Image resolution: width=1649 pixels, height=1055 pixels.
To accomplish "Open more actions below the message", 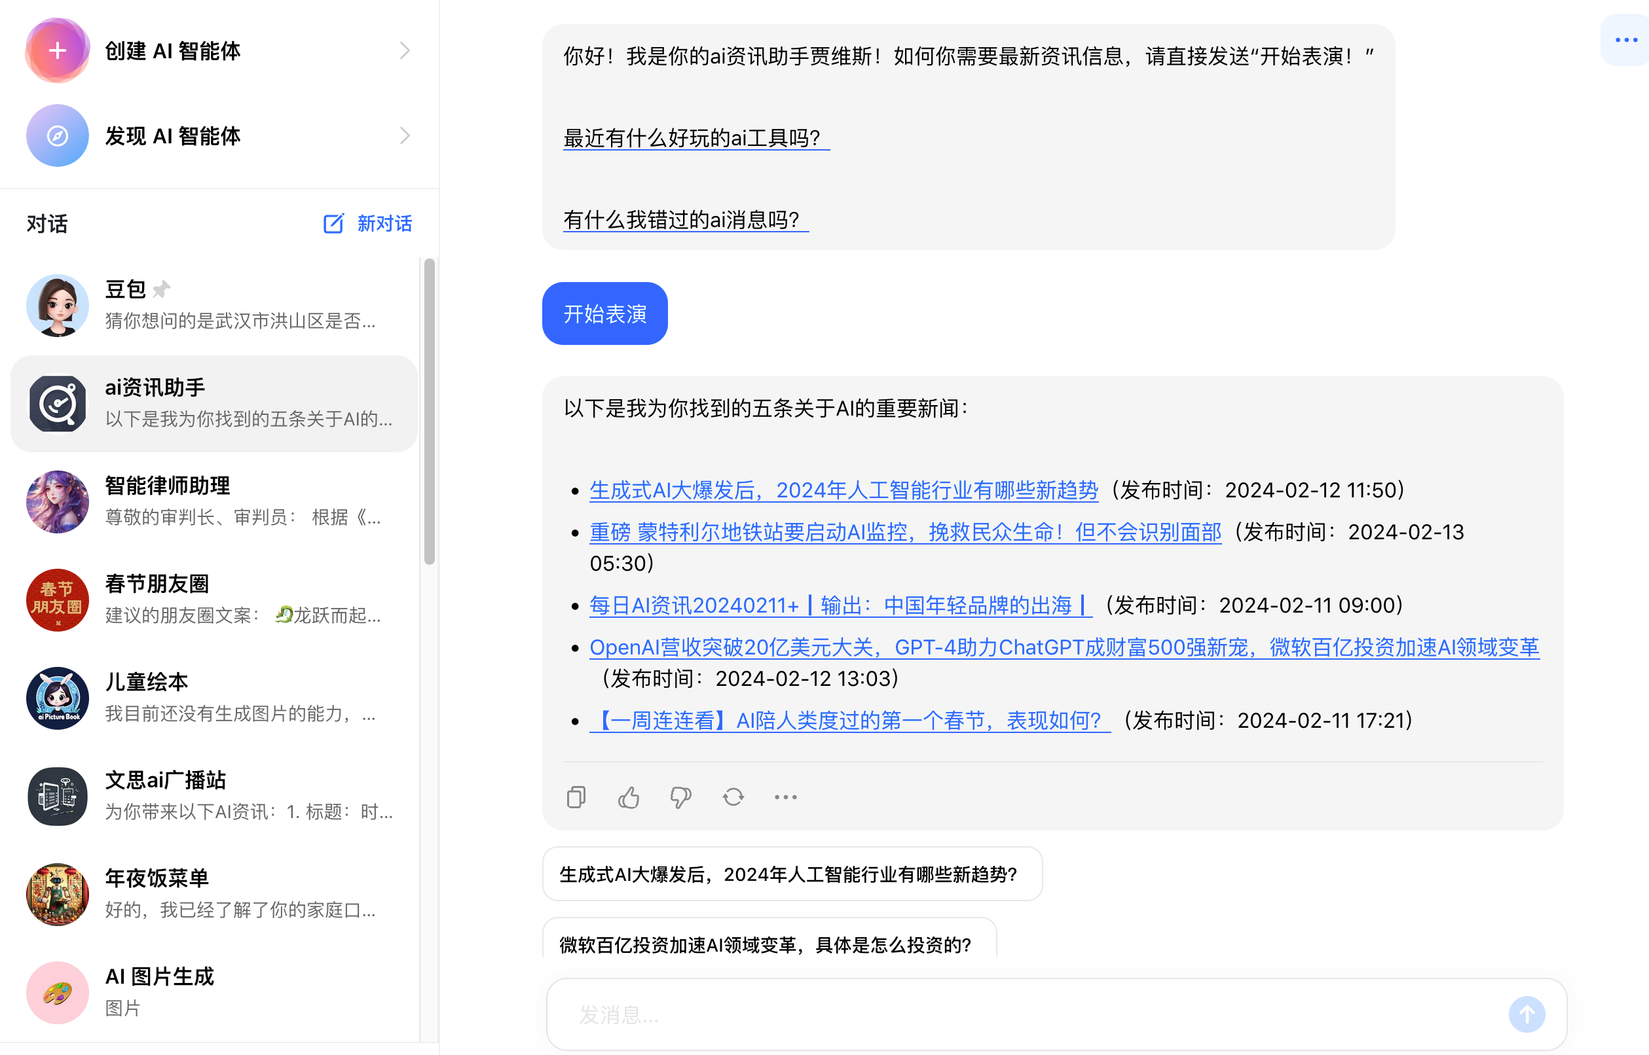I will click(785, 796).
